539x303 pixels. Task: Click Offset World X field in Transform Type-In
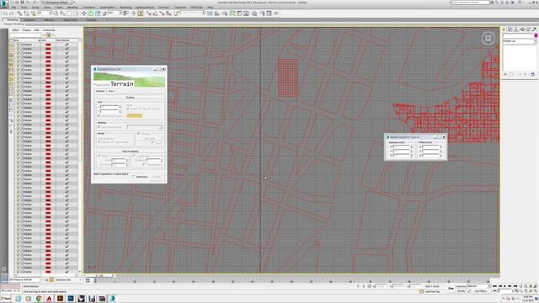click(430, 146)
